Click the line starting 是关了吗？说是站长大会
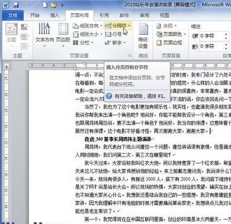This screenshot has width=231, height=224. (153, 187)
